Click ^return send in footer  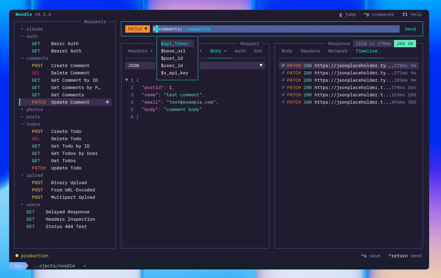[x=405, y=256]
